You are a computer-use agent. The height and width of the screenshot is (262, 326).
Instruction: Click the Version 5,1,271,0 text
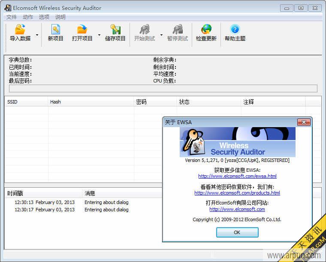(x=237, y=160)
